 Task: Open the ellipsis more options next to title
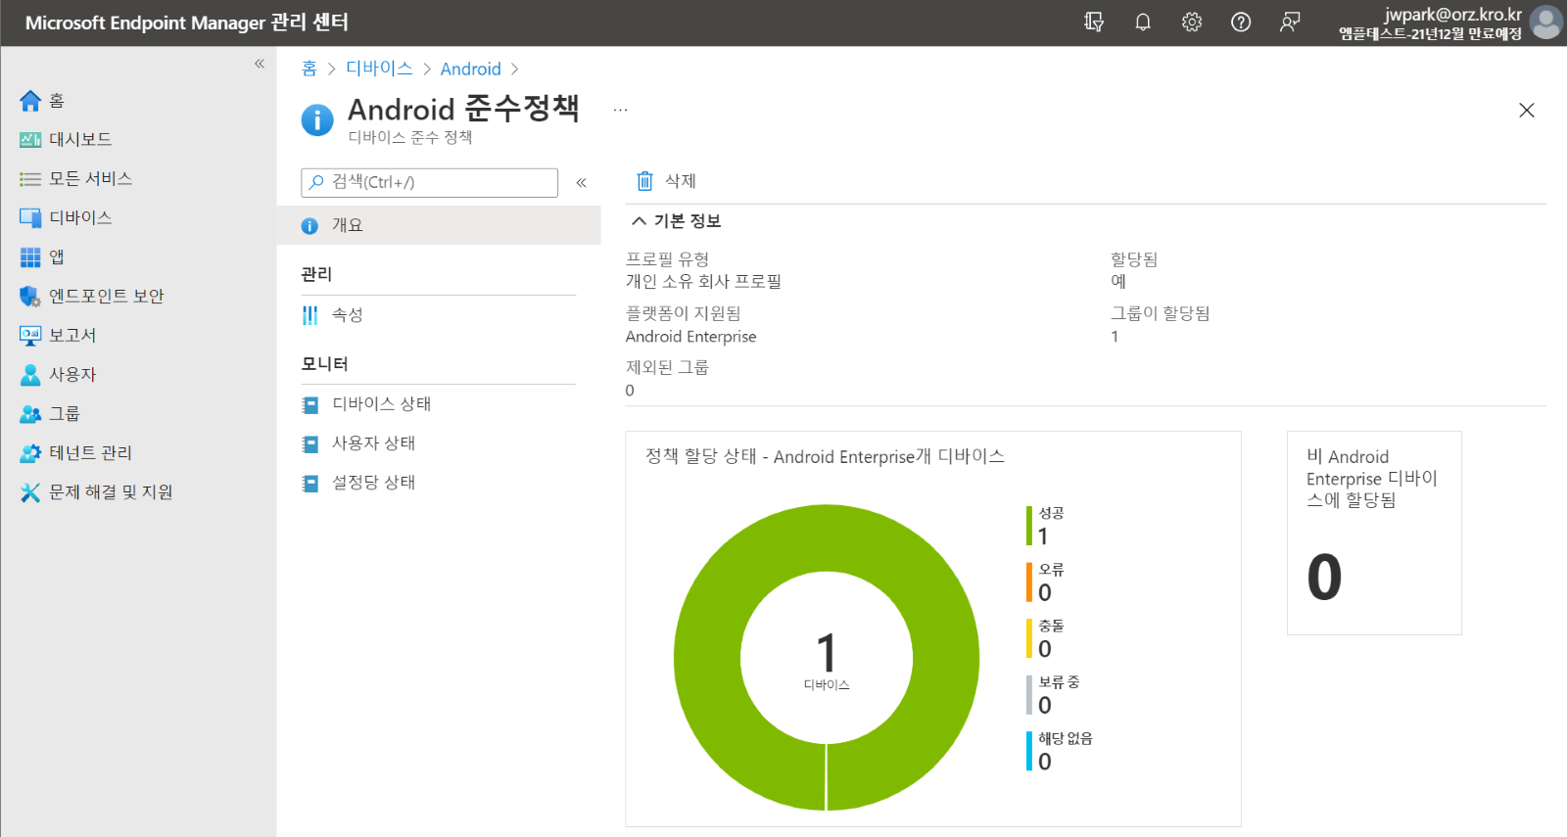click(x=621, y=110)
